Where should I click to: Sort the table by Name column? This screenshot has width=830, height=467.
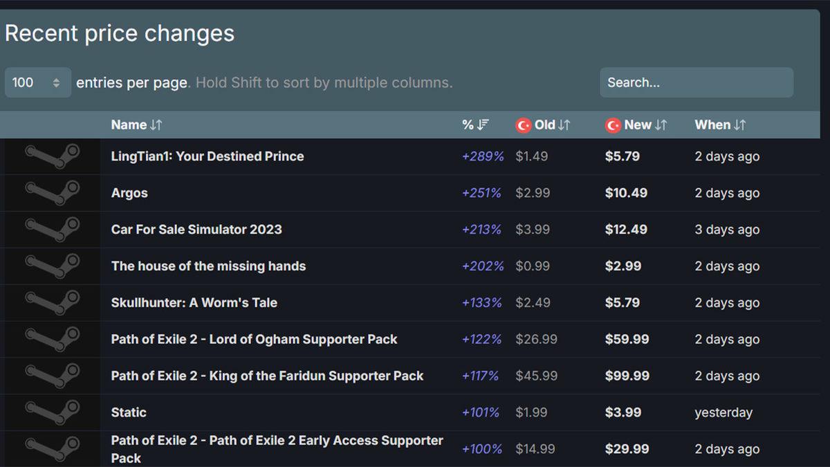(x=136, y=125)
